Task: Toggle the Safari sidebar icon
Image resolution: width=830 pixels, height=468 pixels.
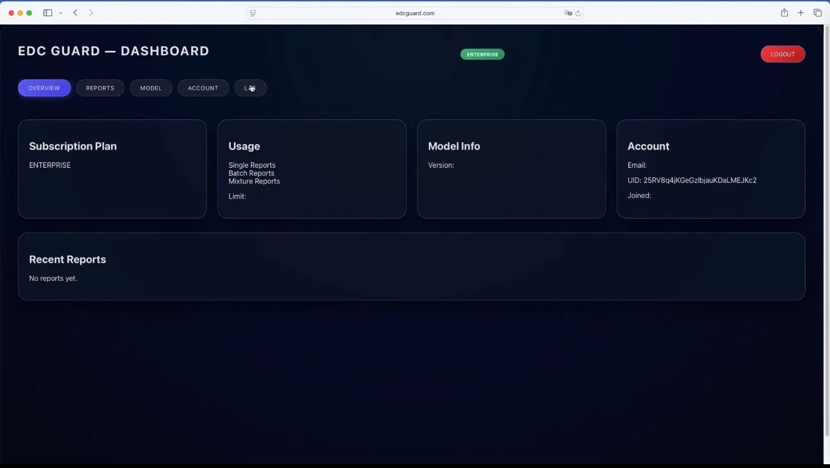Action: (48, 13)
